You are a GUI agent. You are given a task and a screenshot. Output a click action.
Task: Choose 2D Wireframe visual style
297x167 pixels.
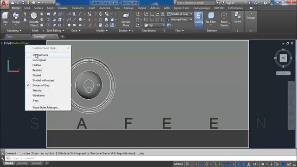(x=48, y=55)
